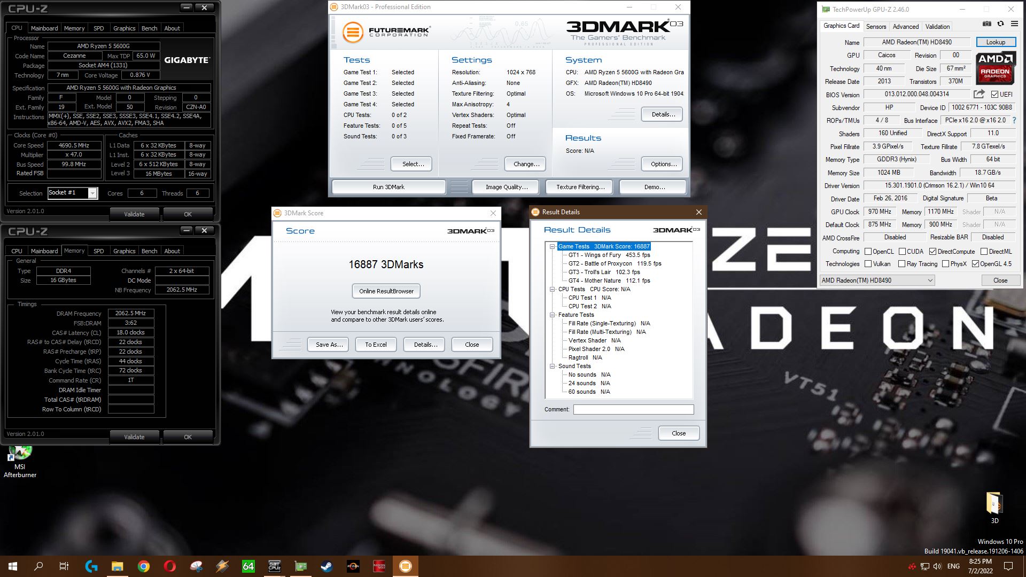
Task: Switch to 3DMark03 orange taskbar icon
Action: pyautogui.click(x=406, y=566)
